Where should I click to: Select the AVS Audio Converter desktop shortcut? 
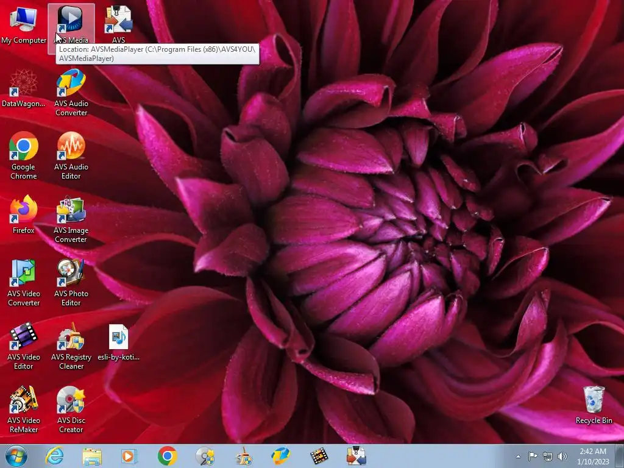click(71, 93)
